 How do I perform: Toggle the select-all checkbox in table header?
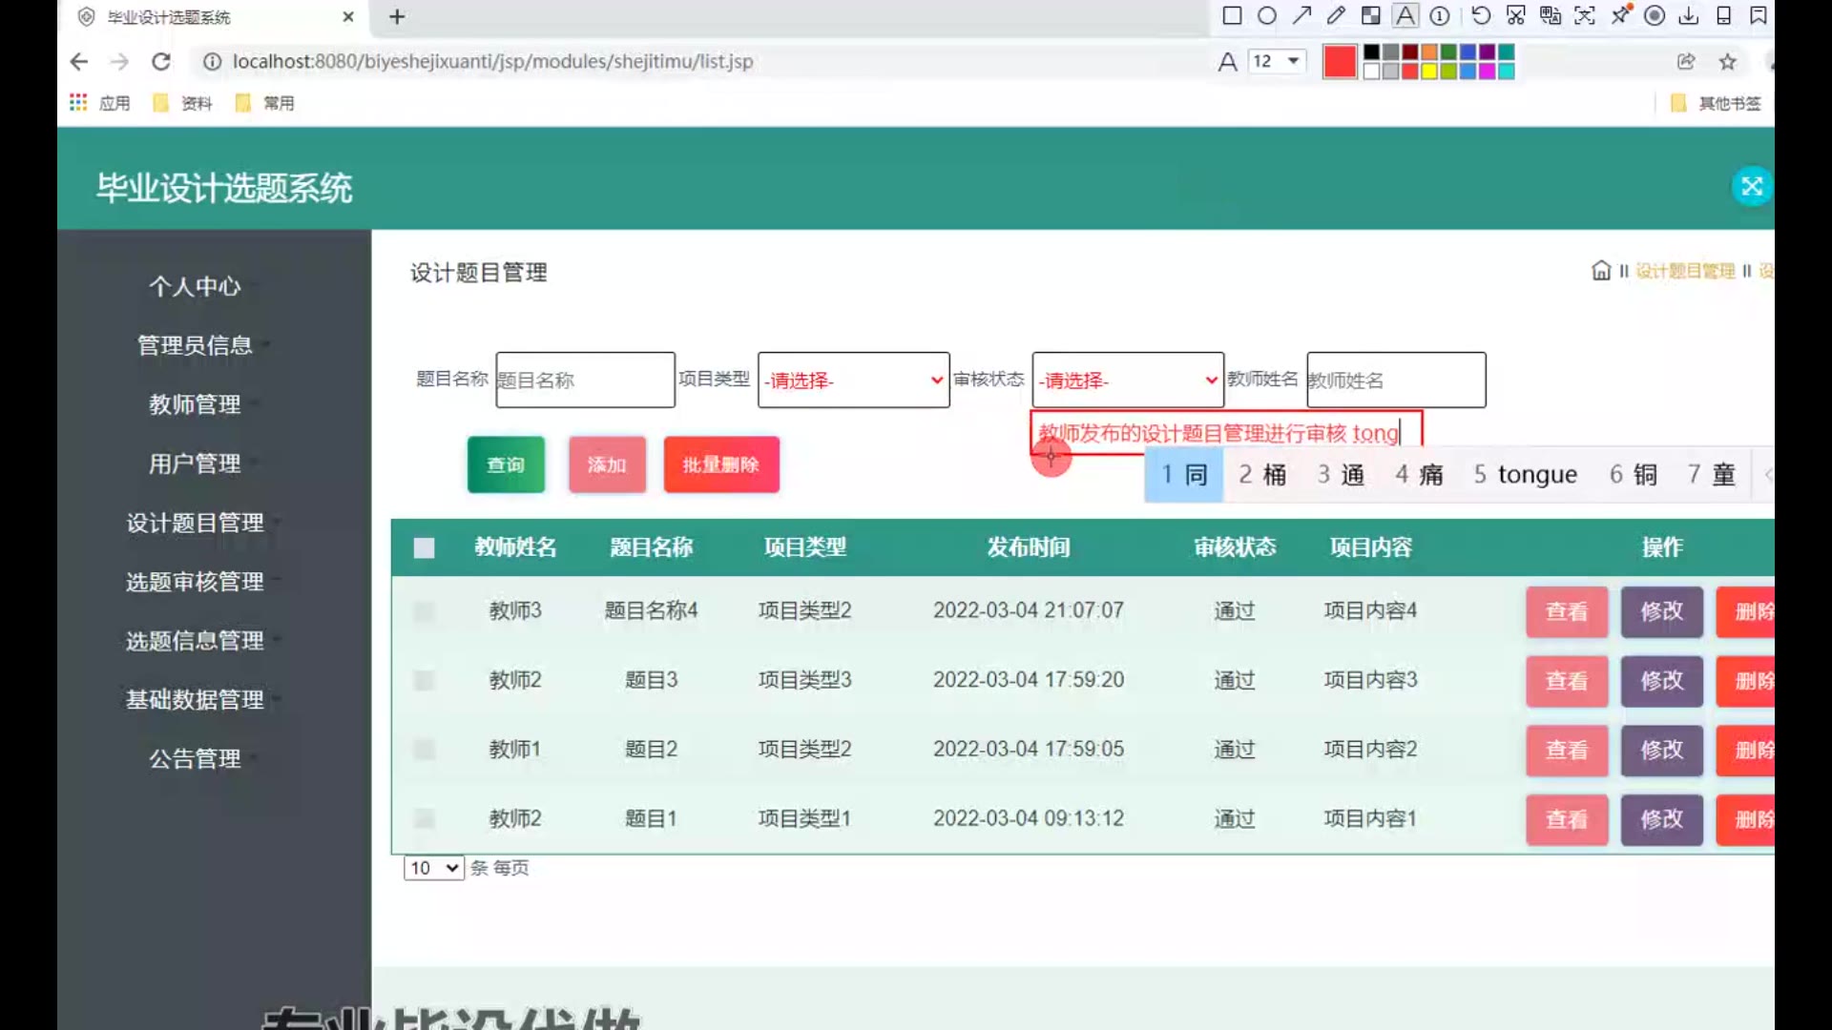click(x=424, y=547)
